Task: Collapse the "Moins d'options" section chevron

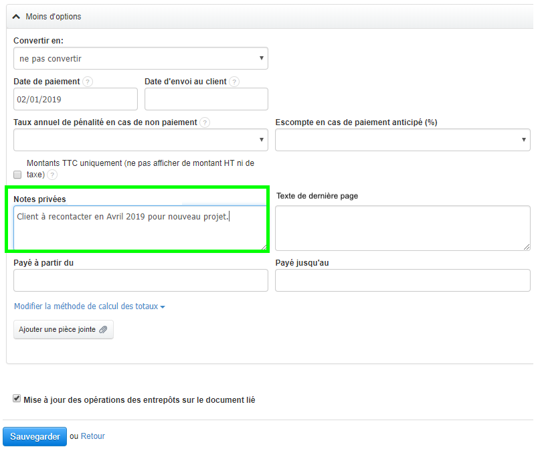Action: (x=15, y=15)
